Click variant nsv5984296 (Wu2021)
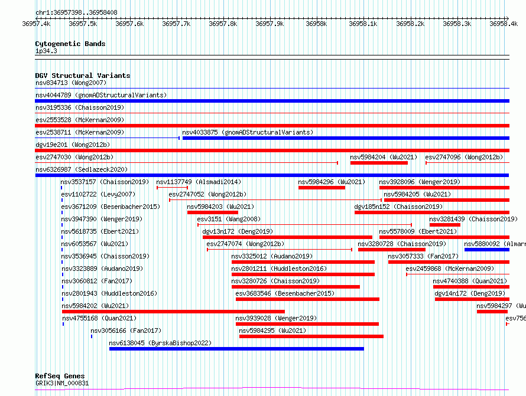The width and height of the screenshot is (526, 396). coord(332,182)
